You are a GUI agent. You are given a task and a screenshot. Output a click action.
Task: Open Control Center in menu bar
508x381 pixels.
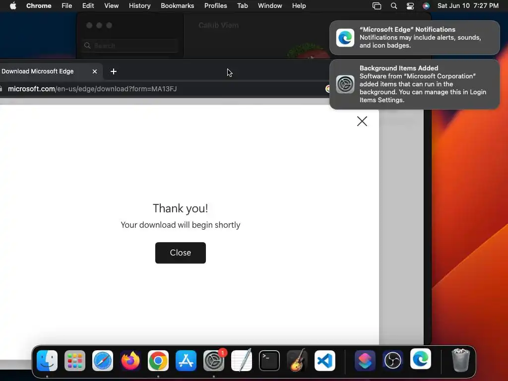click(x=410, y=6)
